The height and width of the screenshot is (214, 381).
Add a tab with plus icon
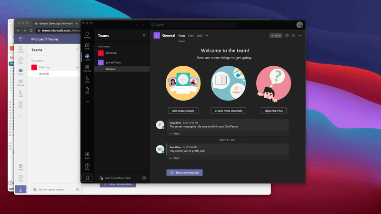[207, 35]
